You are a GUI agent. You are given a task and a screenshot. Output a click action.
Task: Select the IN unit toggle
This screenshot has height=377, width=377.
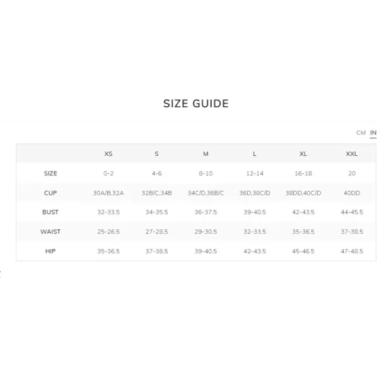(x=373, y=133)
